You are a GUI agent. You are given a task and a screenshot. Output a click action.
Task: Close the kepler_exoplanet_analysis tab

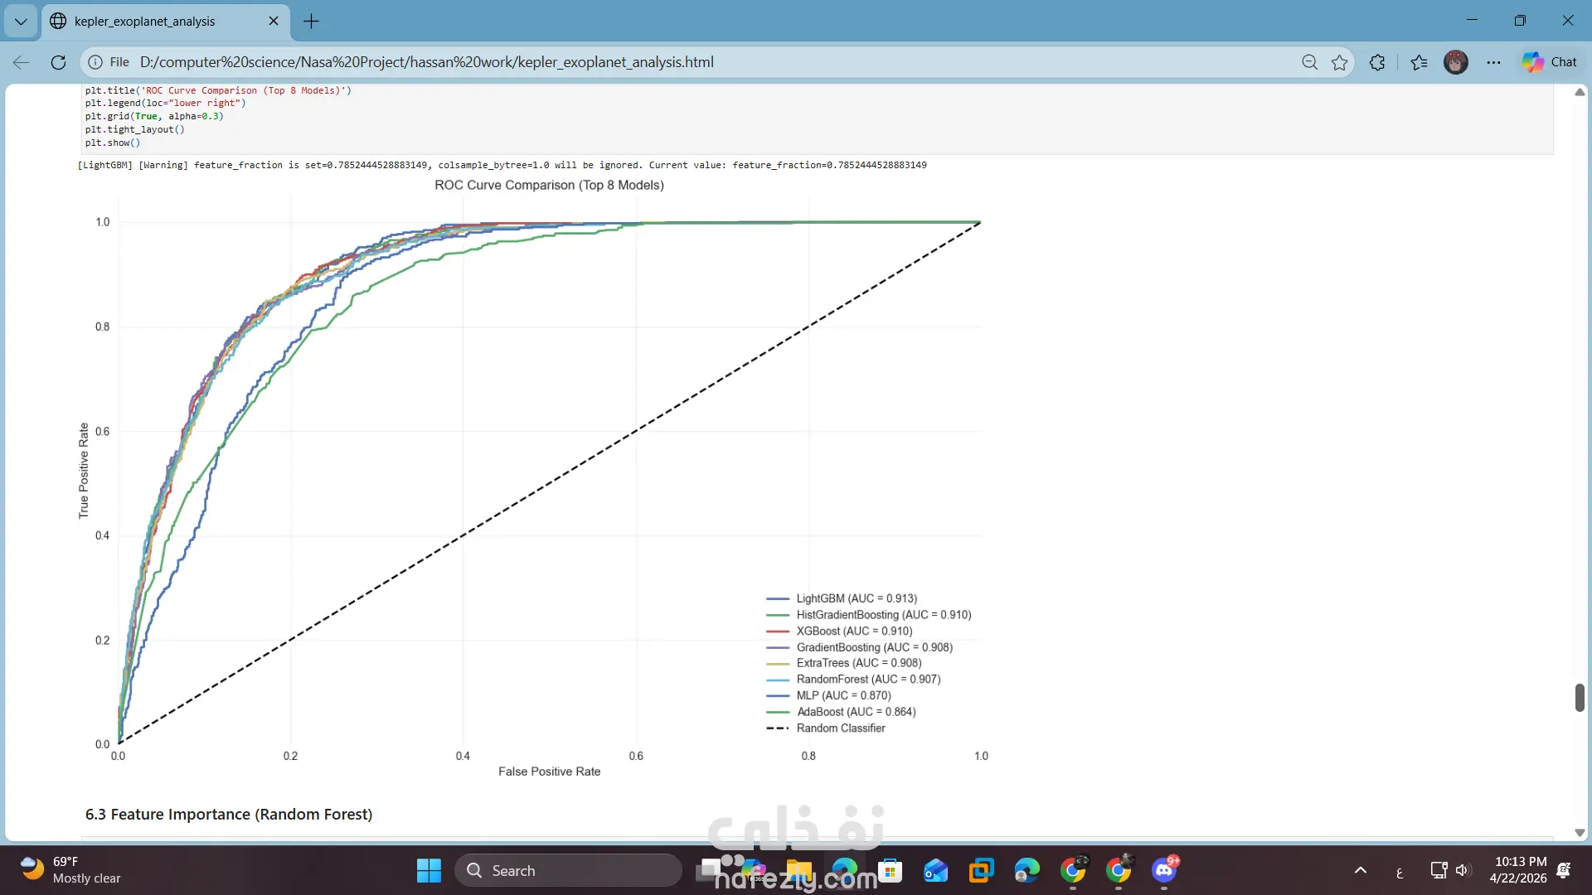(x=274, y=22)
